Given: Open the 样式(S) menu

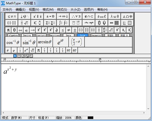Looking at the screenshot, I should [62, 10].
